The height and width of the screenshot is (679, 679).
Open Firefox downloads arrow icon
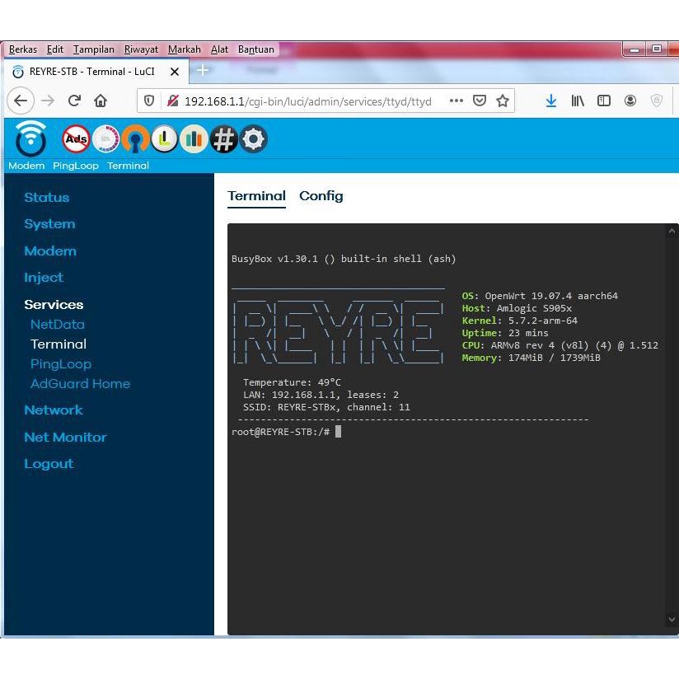(x=551, y=101)
